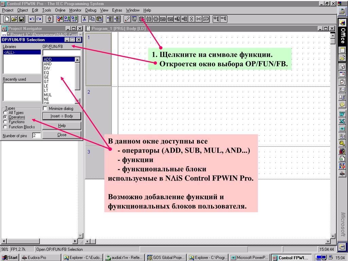Open the variable list VAR table icon
The width and height of the screenshot is (348, 261).
coord(134,19)
